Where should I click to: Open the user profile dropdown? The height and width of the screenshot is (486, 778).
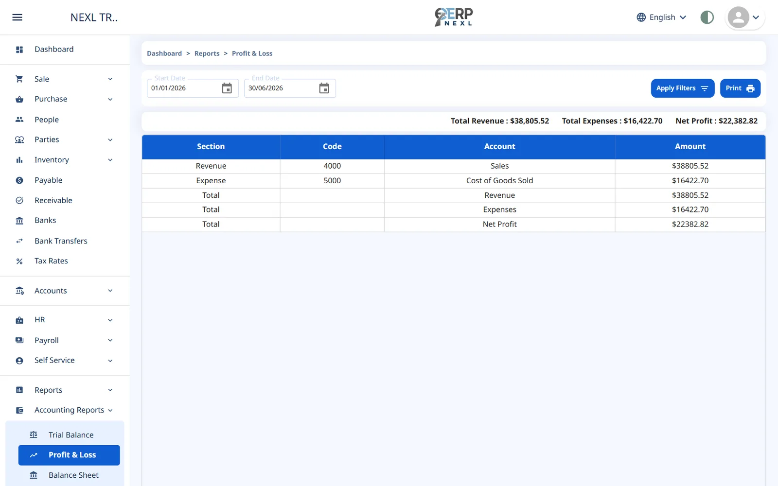(x=745, y=17)
